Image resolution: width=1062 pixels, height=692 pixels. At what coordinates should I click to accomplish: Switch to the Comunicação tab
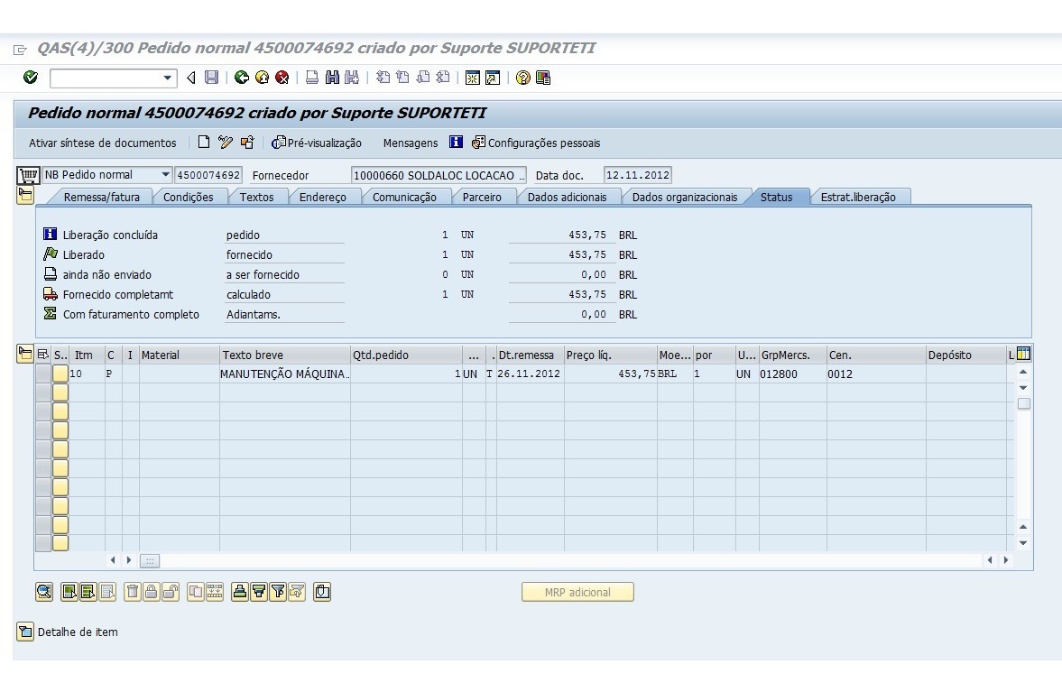(x=404, y=197)
